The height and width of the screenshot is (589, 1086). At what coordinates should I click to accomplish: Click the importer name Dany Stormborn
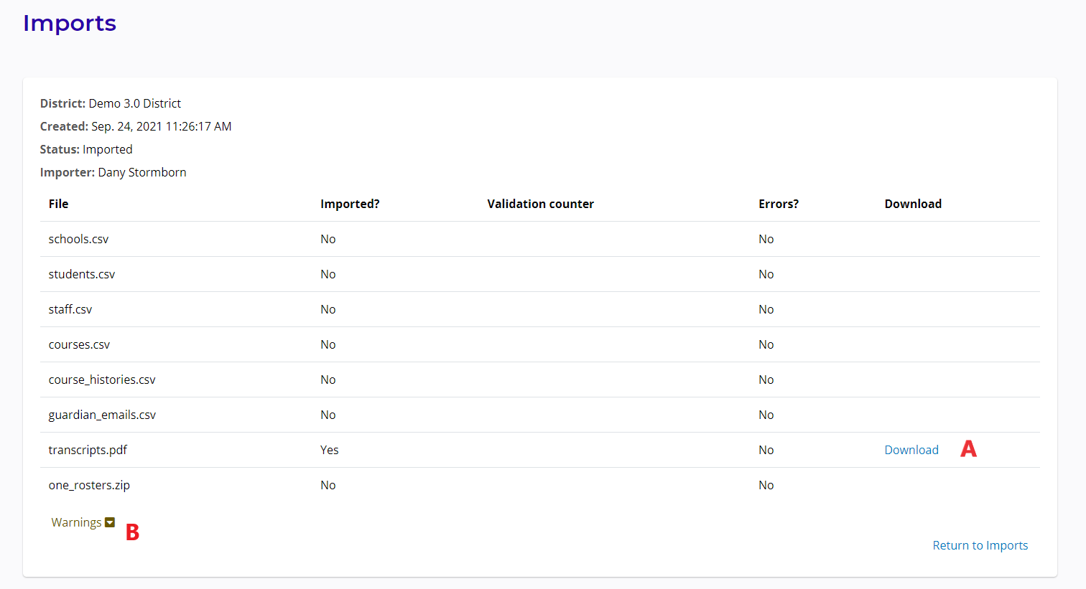coord(142,172)
